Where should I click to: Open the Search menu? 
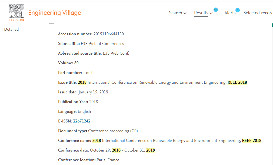[175, 13]
